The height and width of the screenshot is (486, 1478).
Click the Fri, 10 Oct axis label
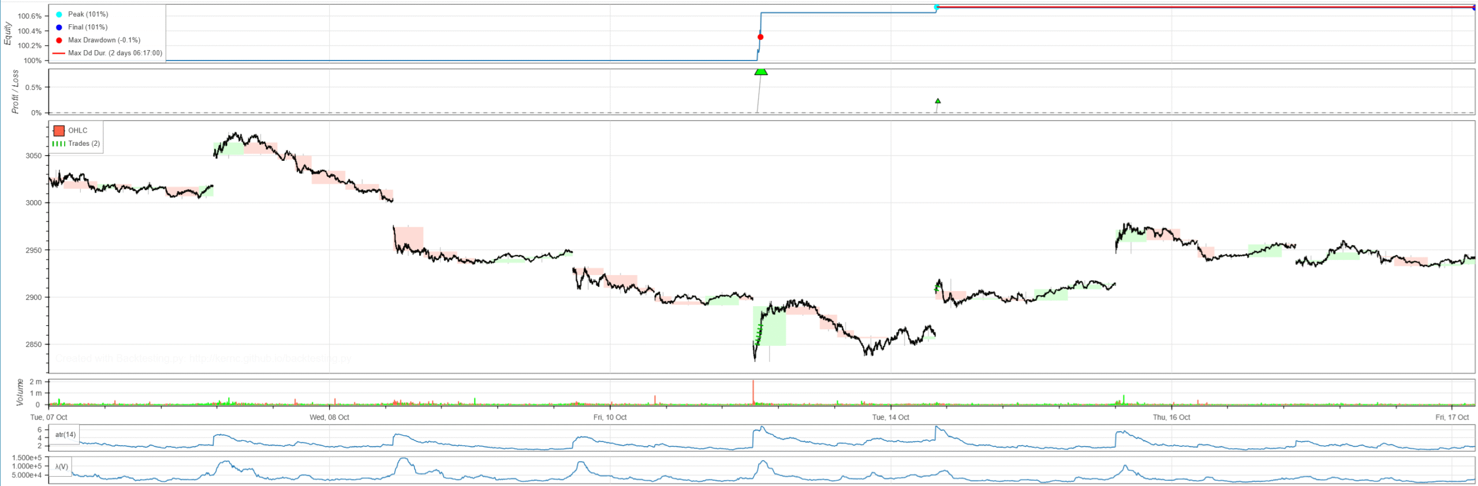tap(610, 417)
